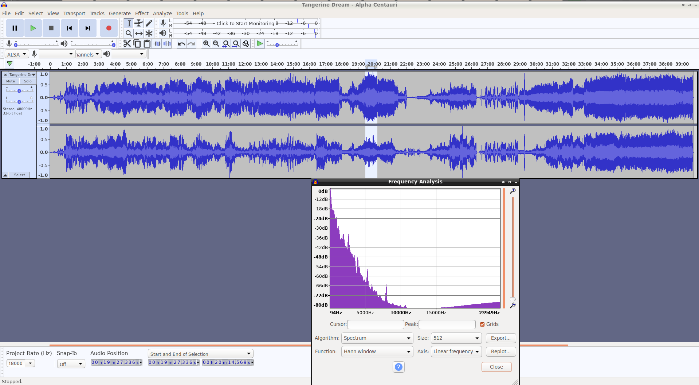This screenshot has width=699, height=385.
Task: Open the Effect menu
Action: [x=142, y=13]
